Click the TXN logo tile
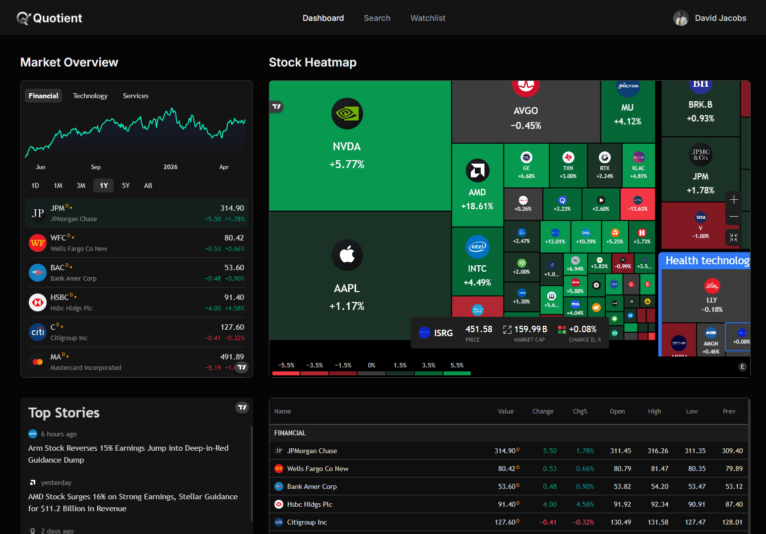Image resolution: width=766 pixels, height=534 pixels. pos(568,158)
